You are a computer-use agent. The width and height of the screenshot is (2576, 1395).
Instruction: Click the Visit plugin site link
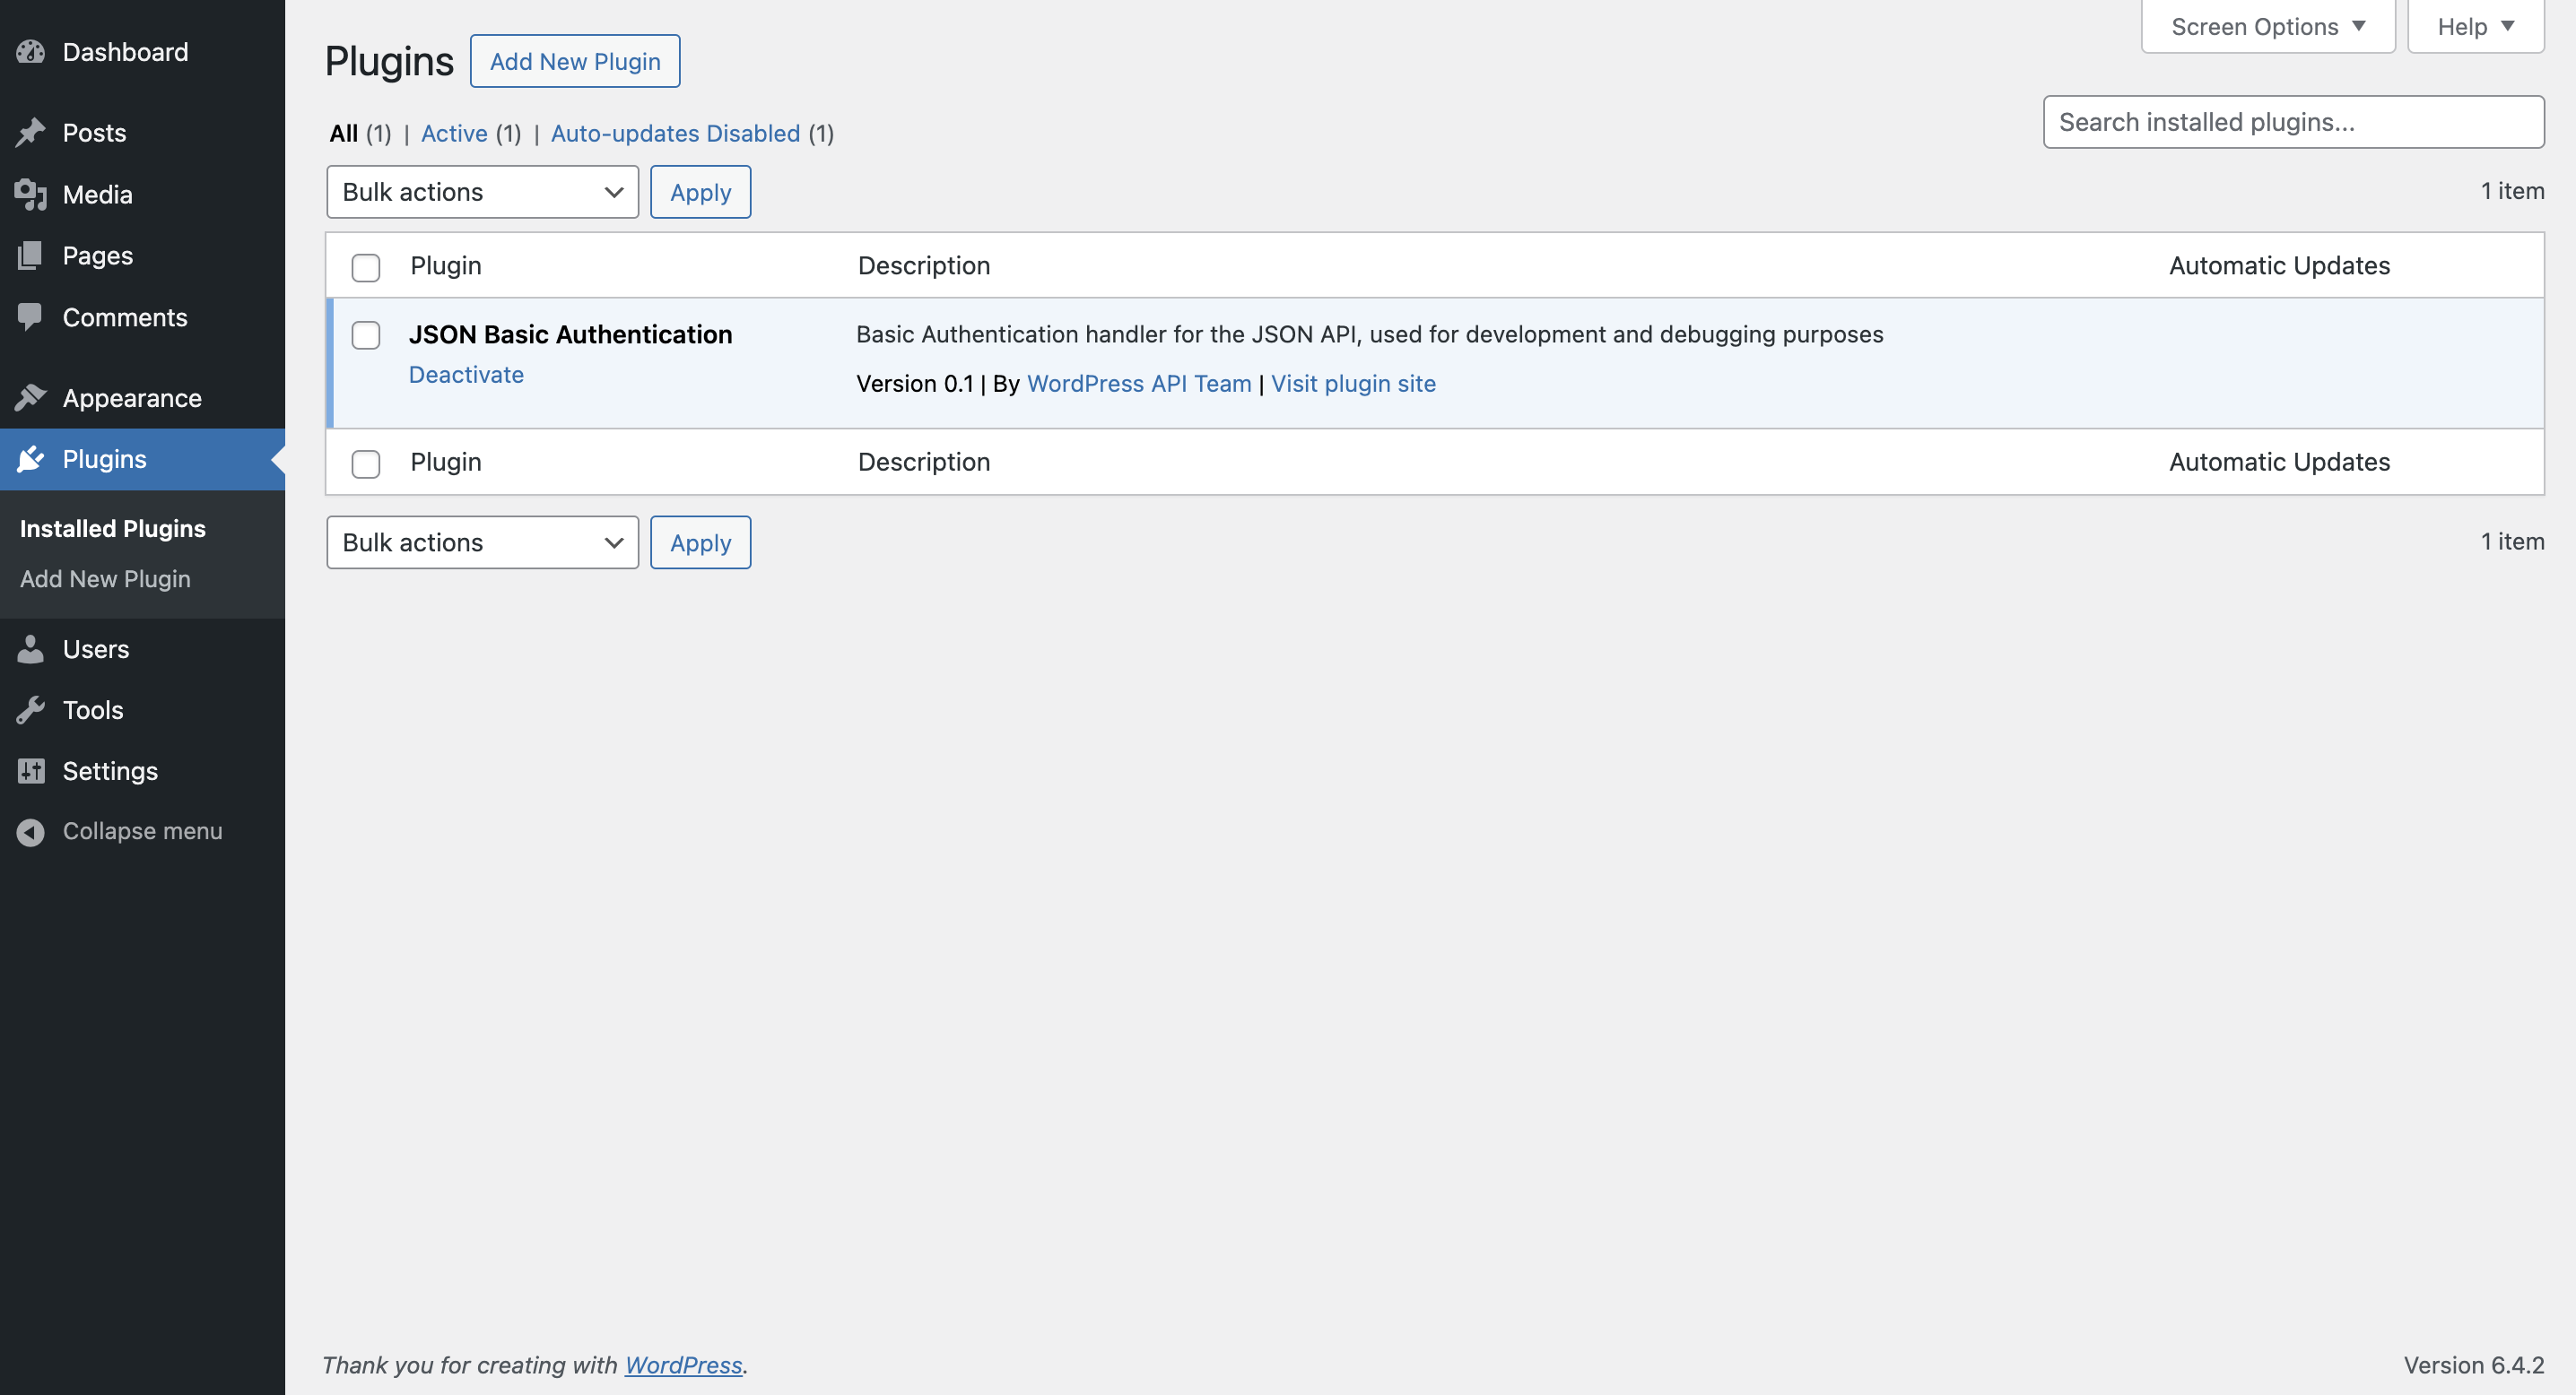[1353, 384]
